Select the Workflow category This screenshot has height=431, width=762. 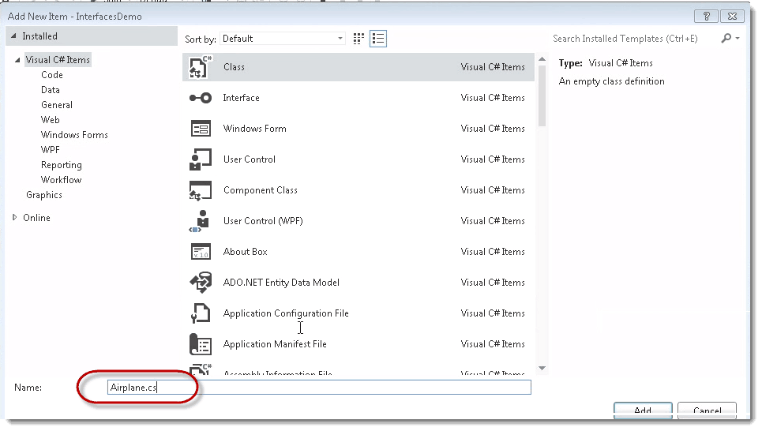point(62,180)
